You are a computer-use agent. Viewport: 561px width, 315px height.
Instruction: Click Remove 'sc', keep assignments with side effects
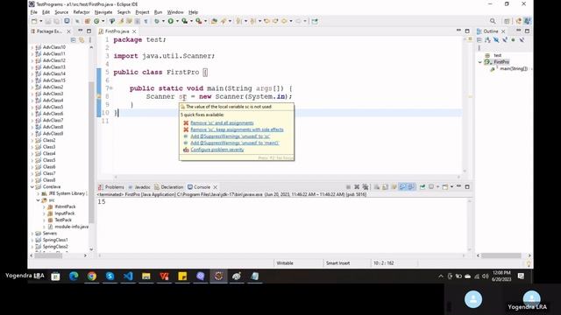[x=237, y=129]
